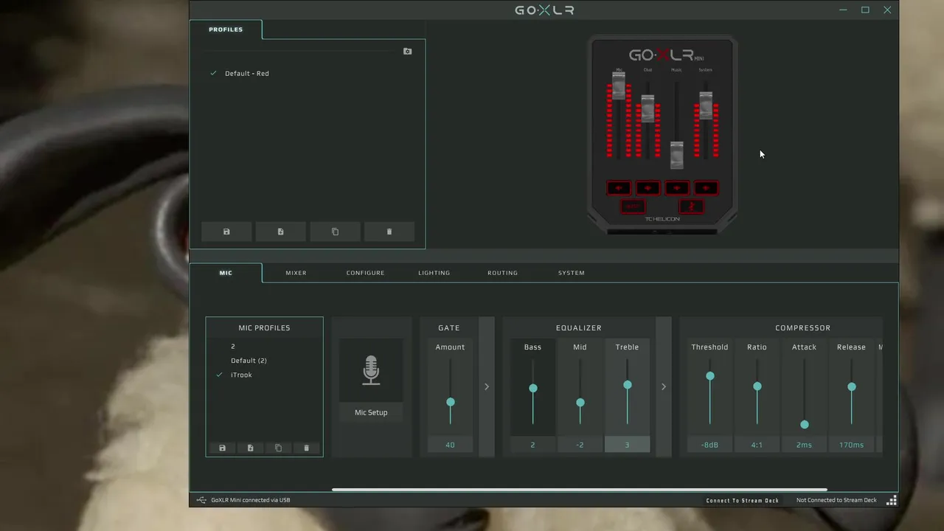Click the compressor Threshold slider handle

pos(710,376)
